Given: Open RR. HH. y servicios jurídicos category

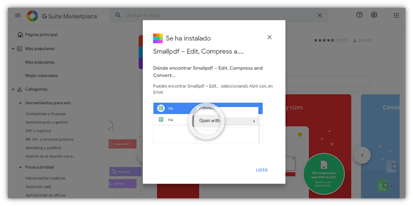Looking at the screenshot, I should point(49,139).
